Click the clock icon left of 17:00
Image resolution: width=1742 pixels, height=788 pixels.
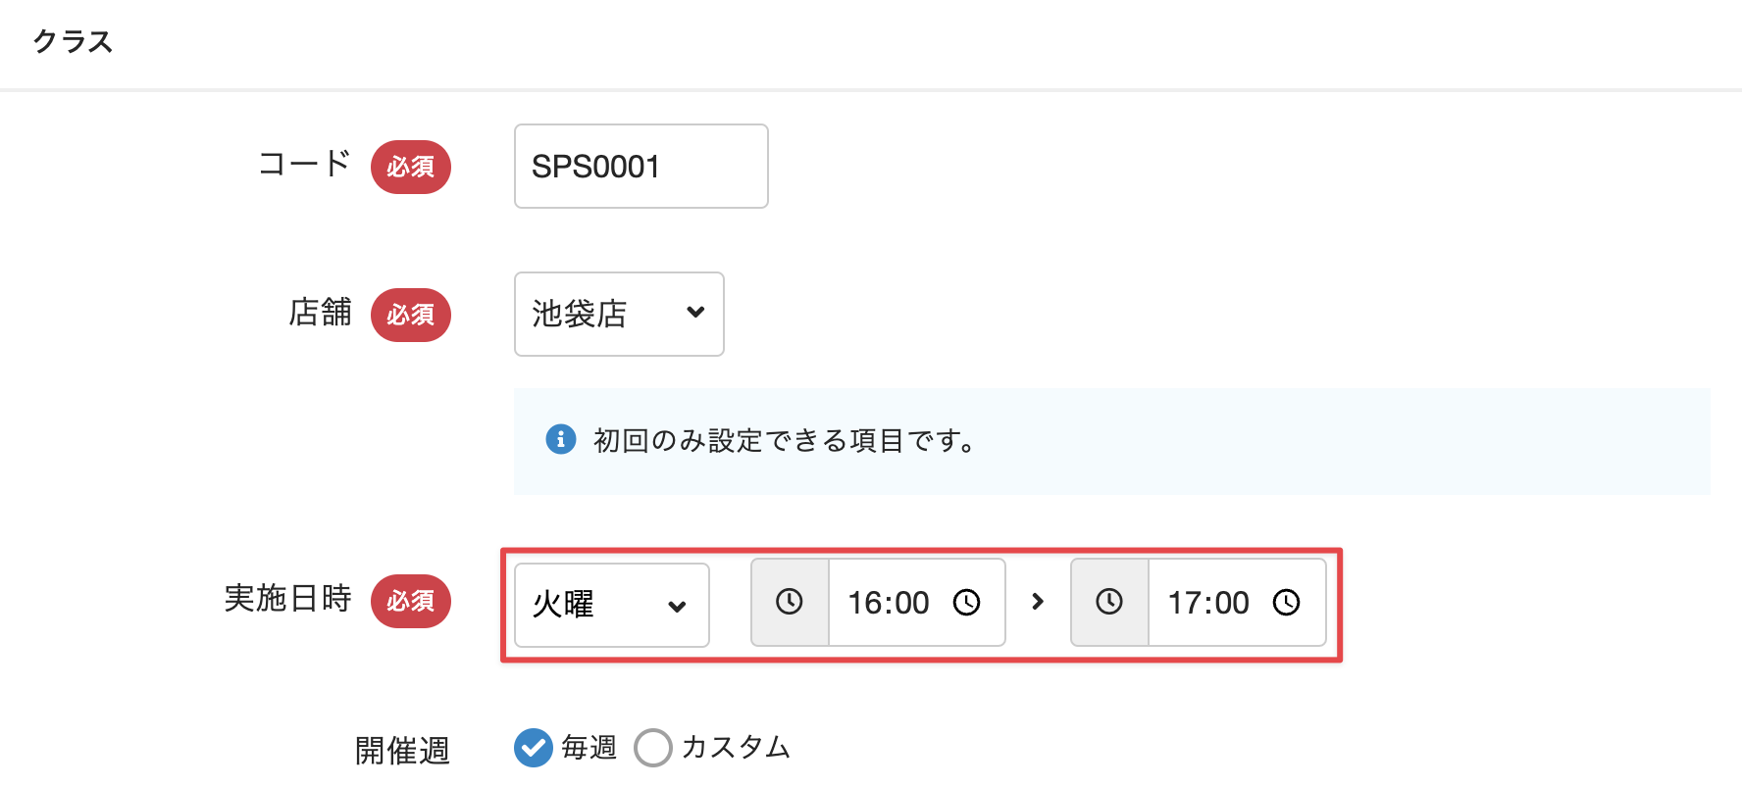[x=1109, y=602]
